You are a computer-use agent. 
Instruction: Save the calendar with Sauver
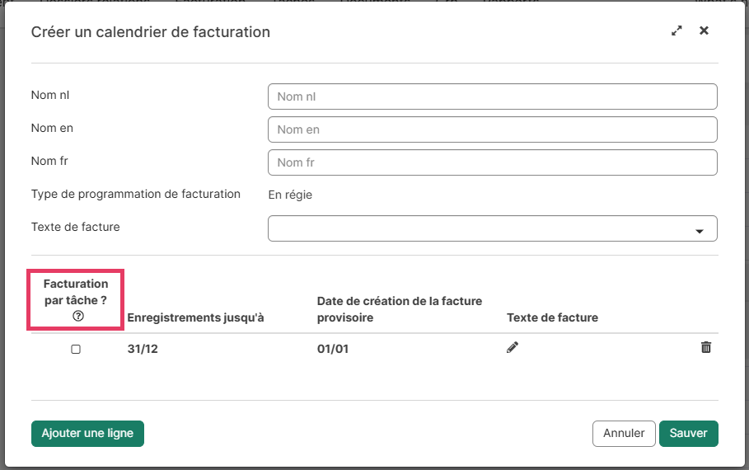coord(688,433)
